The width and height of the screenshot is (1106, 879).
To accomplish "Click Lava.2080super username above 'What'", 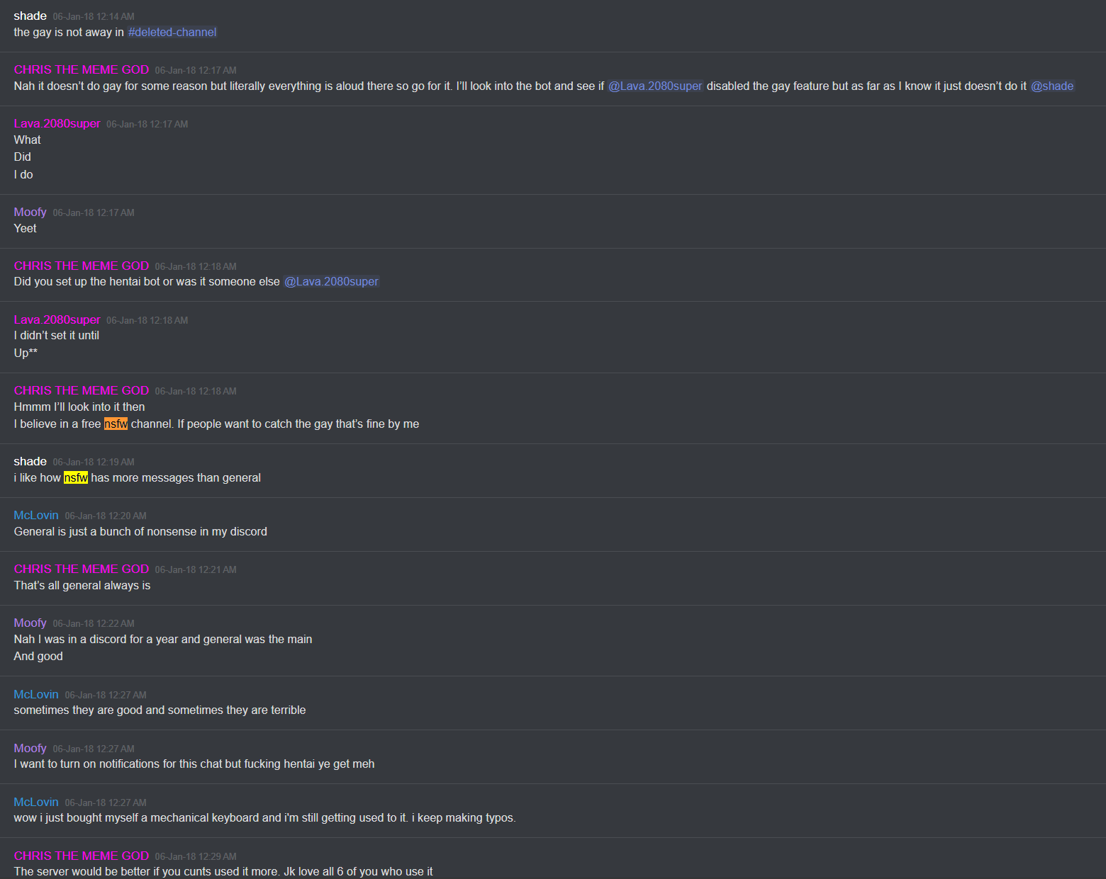I will tap(57, 124).
